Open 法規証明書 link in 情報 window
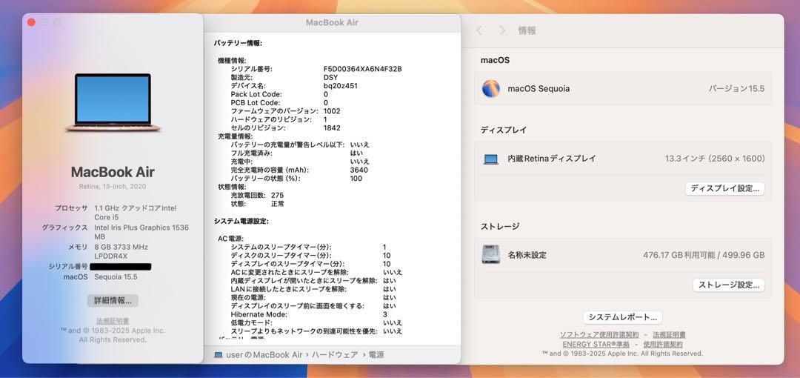Image resolution: width=800 pixels, height=378 pixels. [669, 334]
